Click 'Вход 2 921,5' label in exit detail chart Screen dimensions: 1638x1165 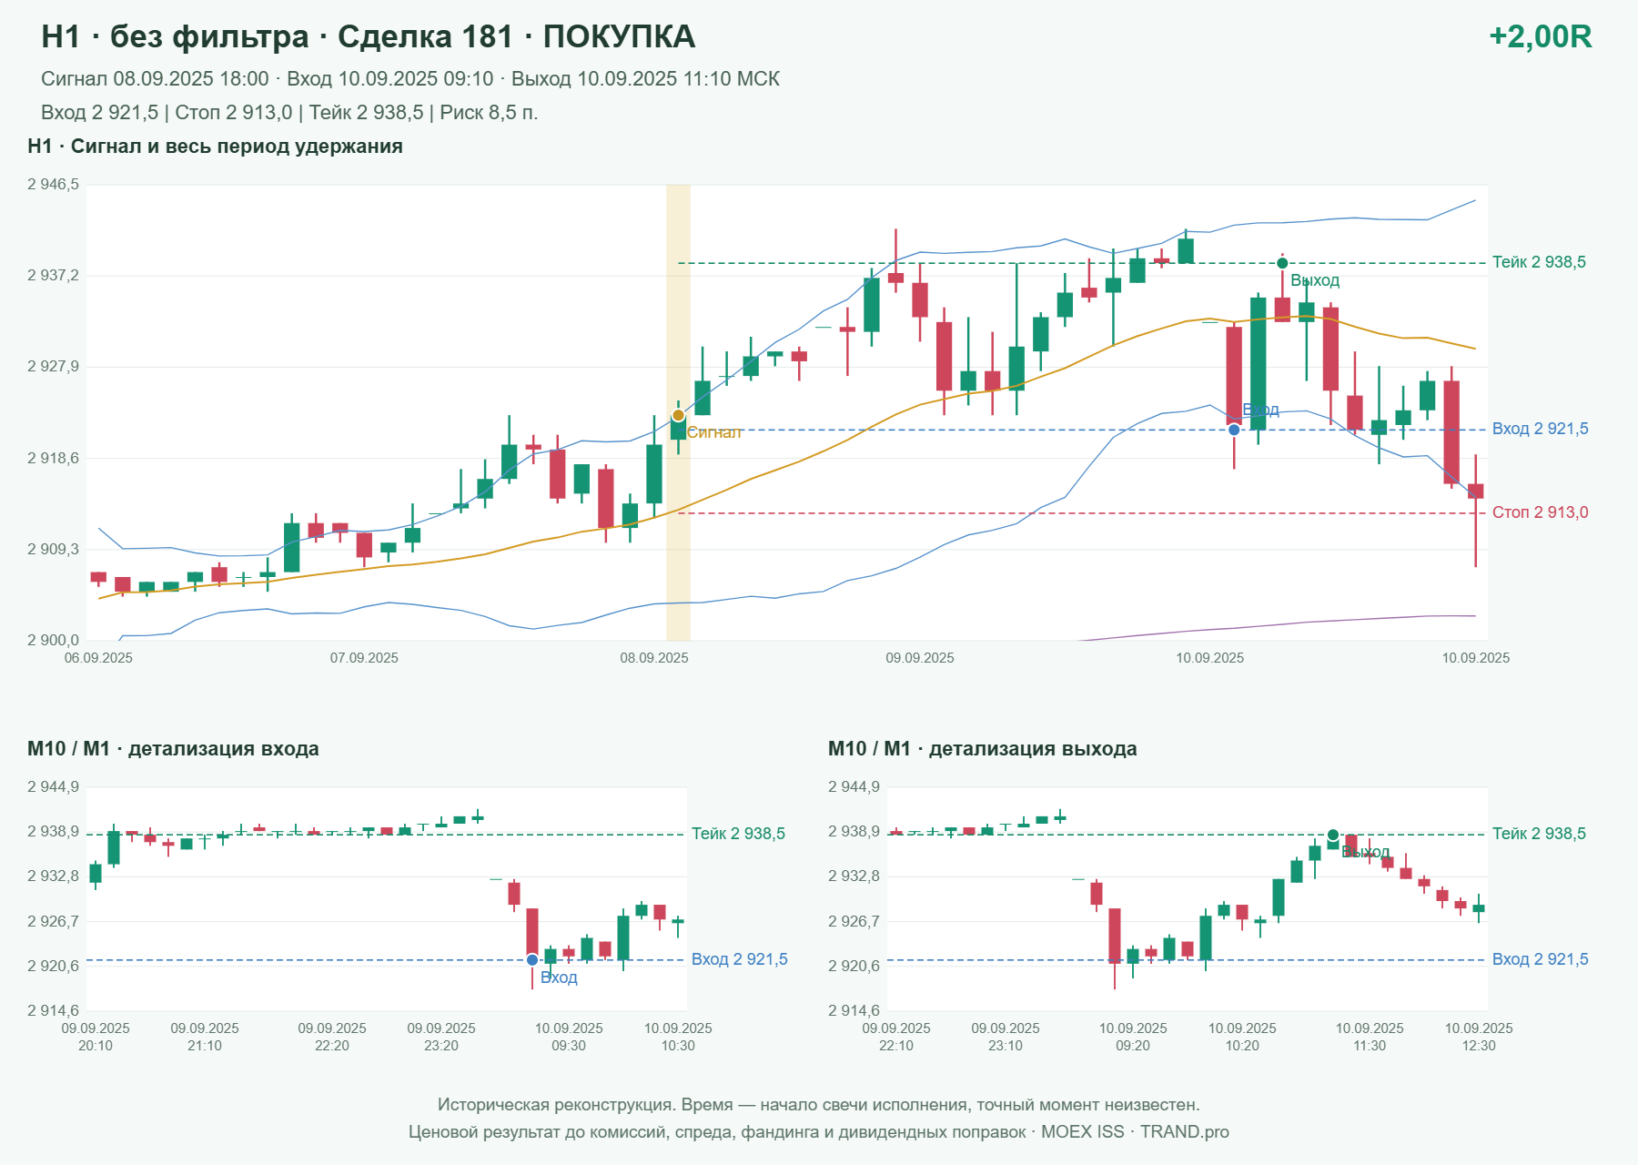pyautogui.click(x=1541, y=959)
